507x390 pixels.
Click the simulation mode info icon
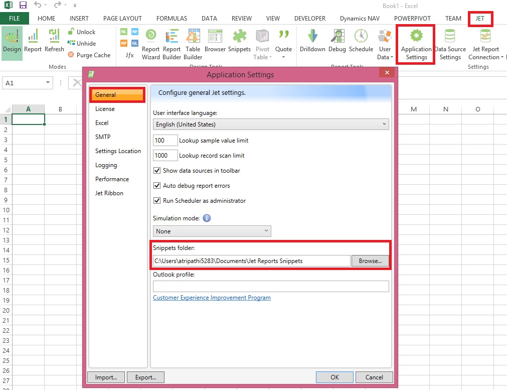coord(207,218)
